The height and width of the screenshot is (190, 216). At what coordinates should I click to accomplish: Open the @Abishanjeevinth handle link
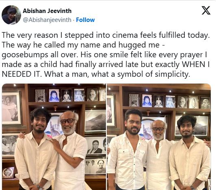pos(47,20)
